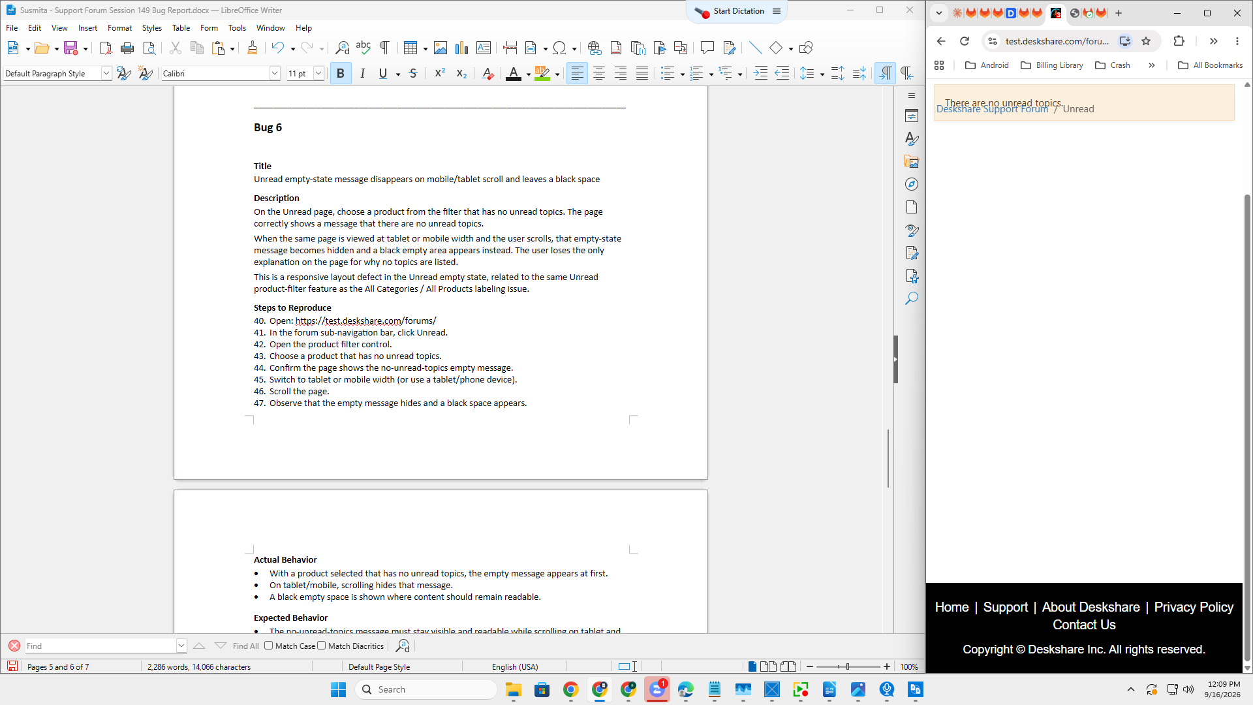Insert page break icon

click(x=510, y=48)
